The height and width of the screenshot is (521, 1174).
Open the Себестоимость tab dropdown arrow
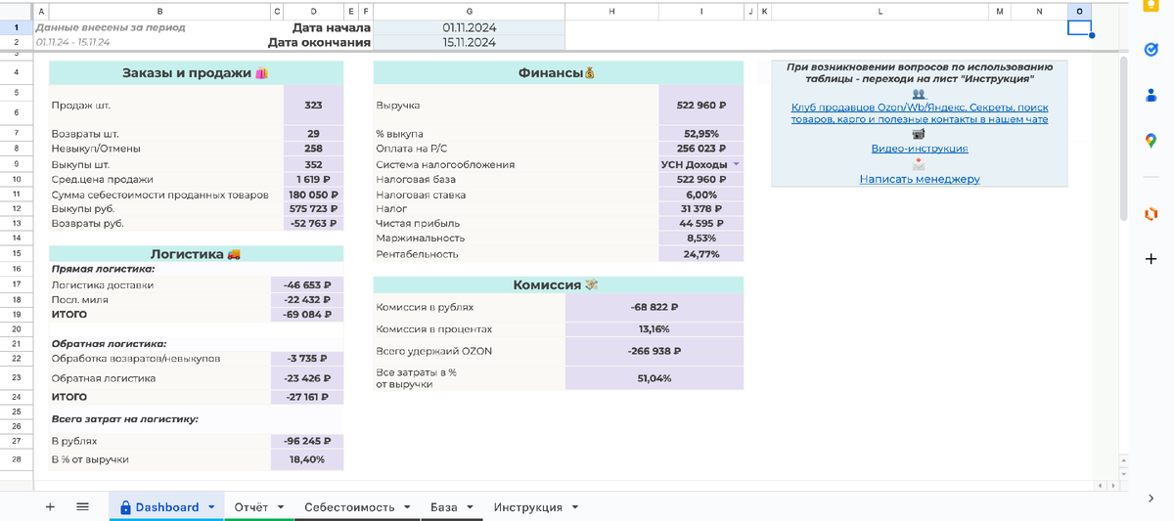pyautogui.click(x=407, y=507)
